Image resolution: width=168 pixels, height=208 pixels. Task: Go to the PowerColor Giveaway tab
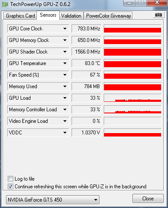tap(108, 16)
